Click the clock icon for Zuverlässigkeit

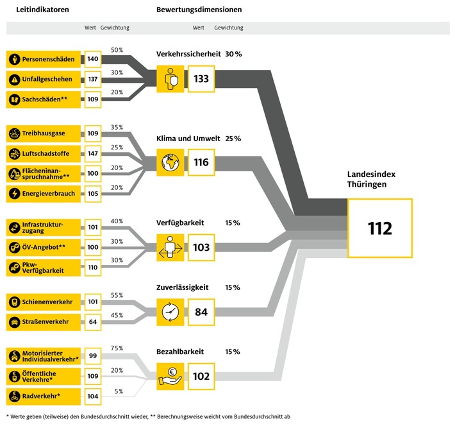click(x=170, y=312)
